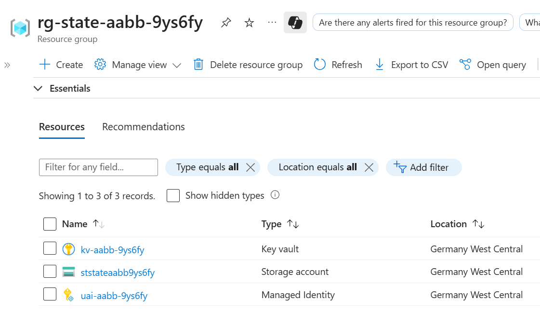This screenshot has height=314, width=540.
Task: Click the Export to CSV command
Action: 411,64
